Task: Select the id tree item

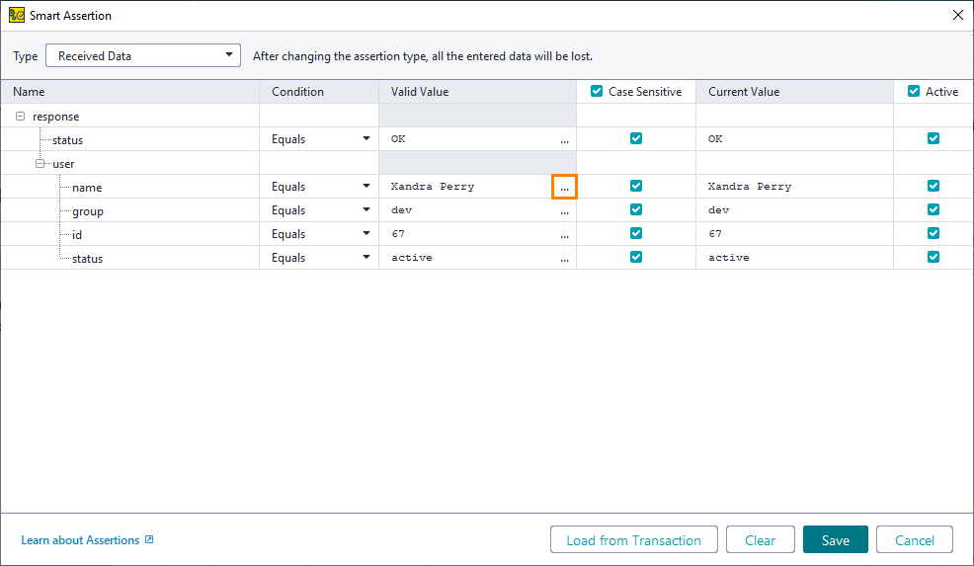Action: [x=77, y=235]
